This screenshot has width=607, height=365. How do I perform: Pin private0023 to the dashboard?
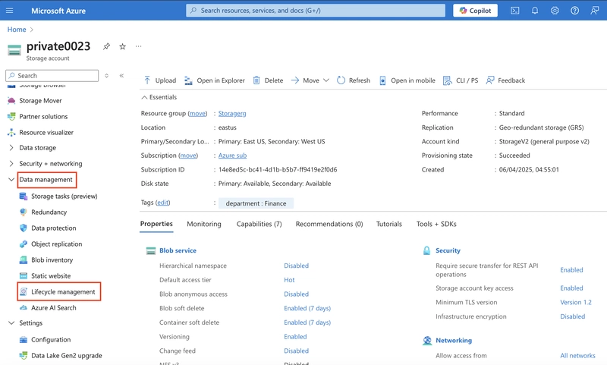coord(106,46)
